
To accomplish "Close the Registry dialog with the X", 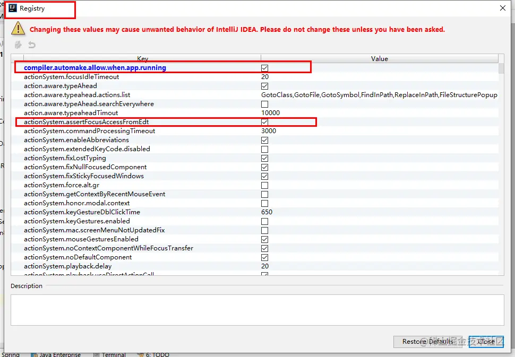I will pos(502,8).
